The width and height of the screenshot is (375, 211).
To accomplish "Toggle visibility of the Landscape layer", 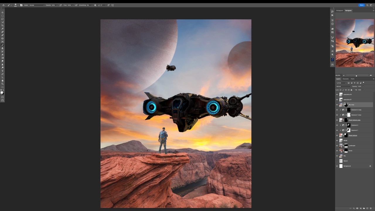I will pyautogui.click(x=337, y=146).
